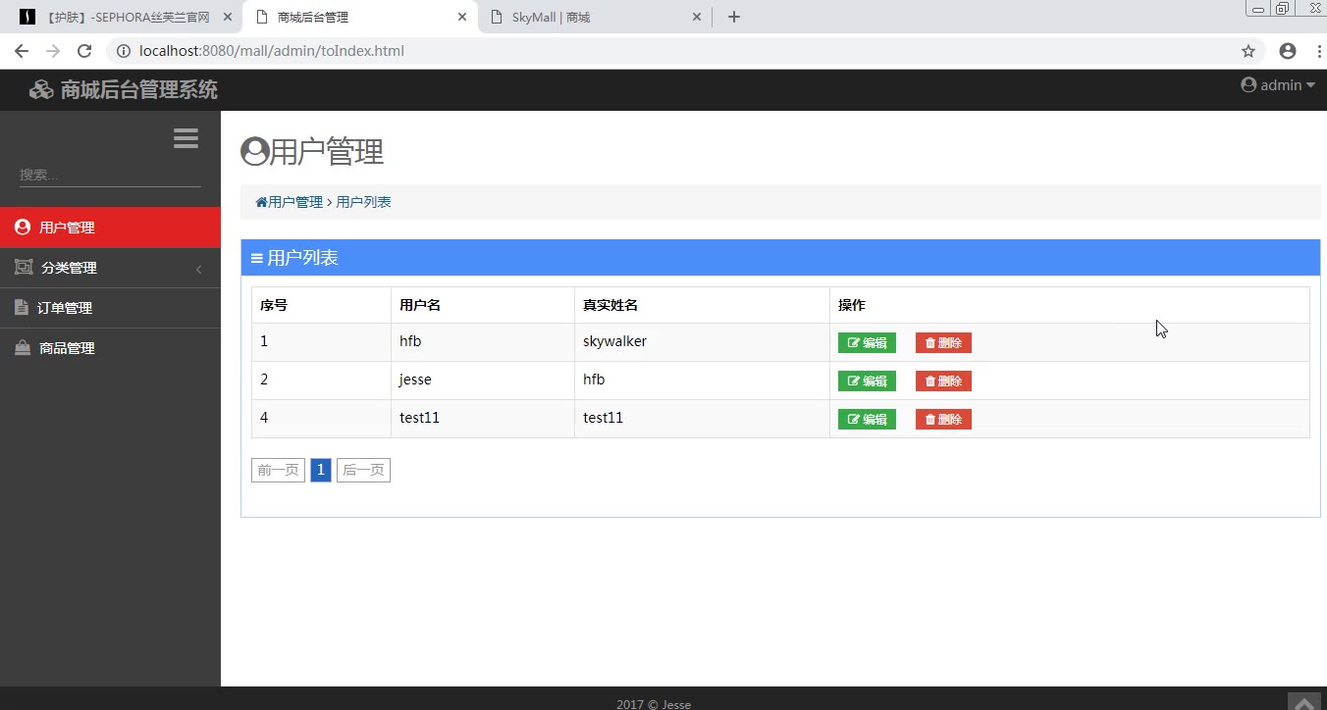This screenshot has width=1327, height=710.
Task: Click 后一页 to go to next page
Action: [x=363, y=471]
